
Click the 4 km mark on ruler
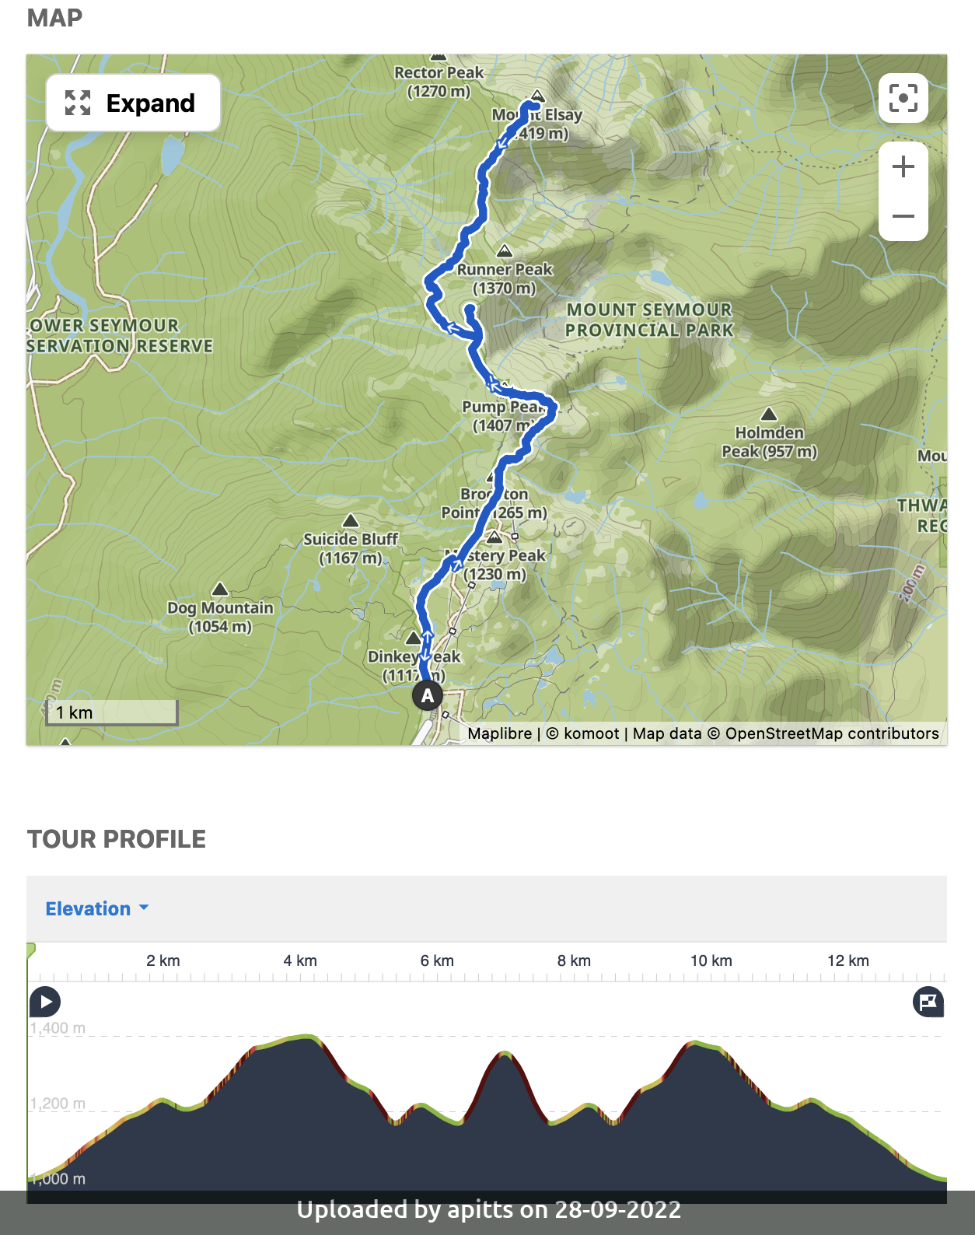click(300, 961)
